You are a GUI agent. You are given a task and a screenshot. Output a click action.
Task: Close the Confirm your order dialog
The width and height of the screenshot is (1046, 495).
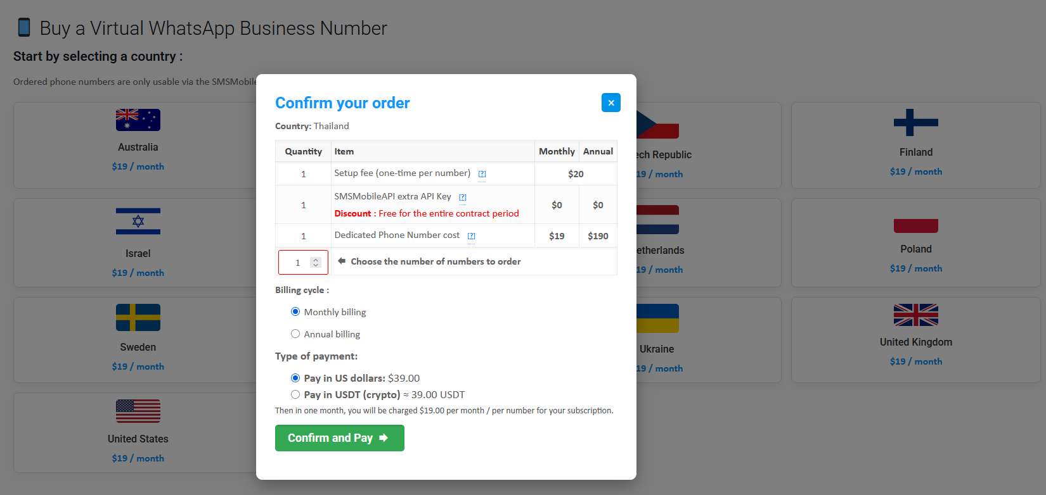(611, 103)
